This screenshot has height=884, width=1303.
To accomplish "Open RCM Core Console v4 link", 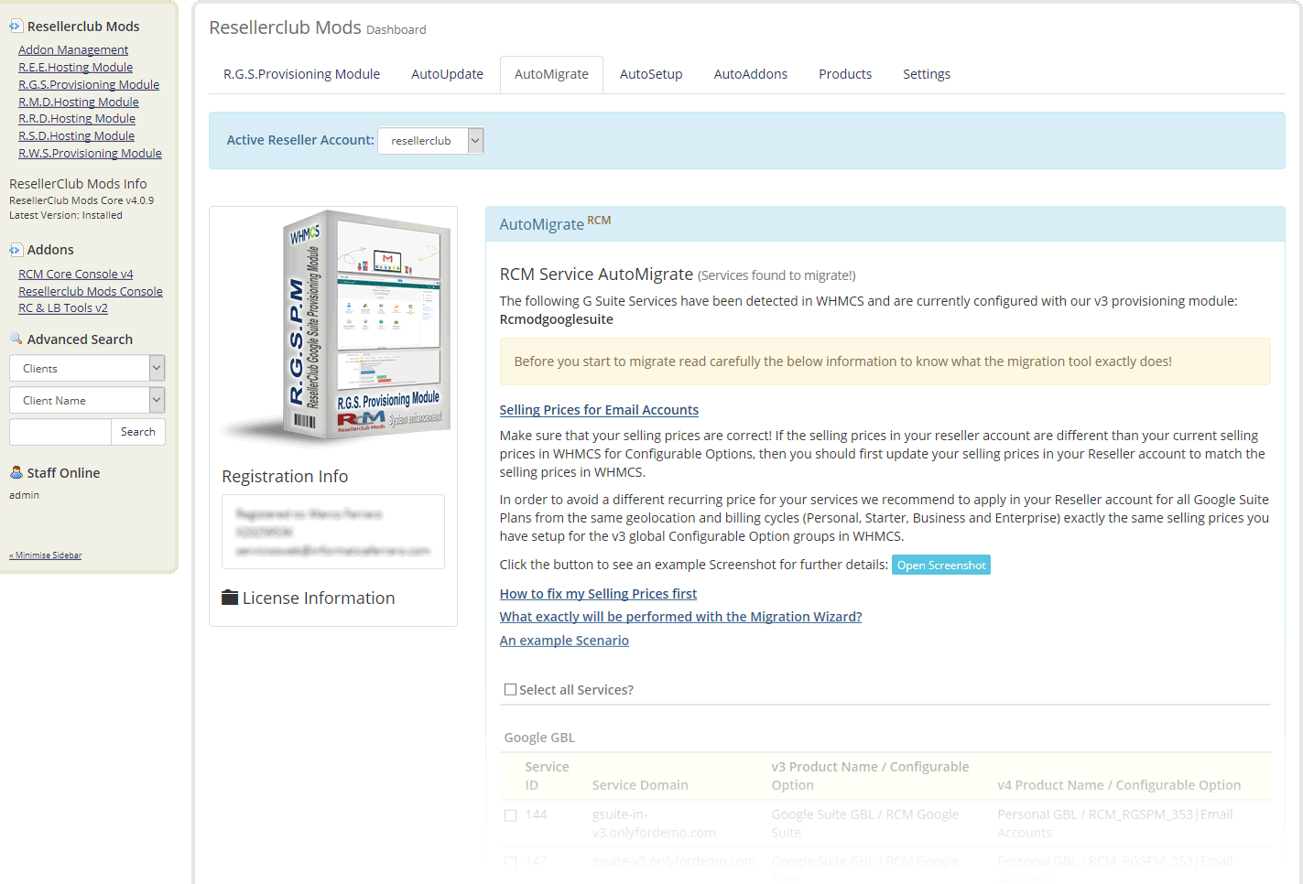I will pos(76,275).
